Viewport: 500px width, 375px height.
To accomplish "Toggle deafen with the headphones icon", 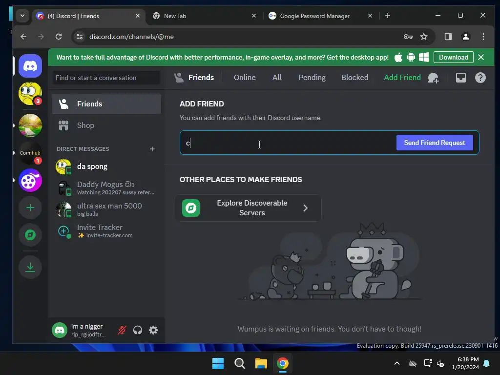I will (138, 330).
